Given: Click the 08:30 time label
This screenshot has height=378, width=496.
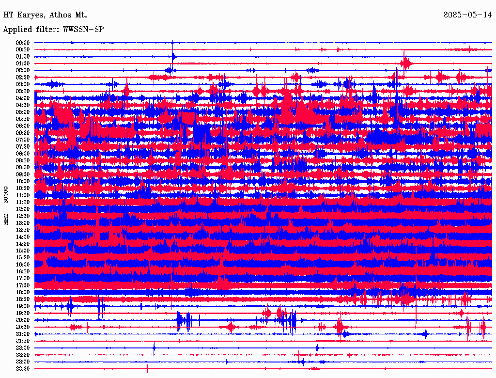Looking at the screenshot, I should tap(23, 160).
